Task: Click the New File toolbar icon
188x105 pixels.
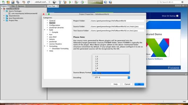Action: (4, 2)
